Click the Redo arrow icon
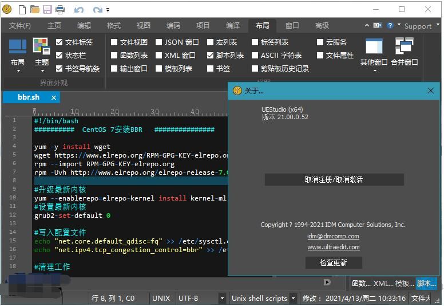The image size is (444, 306). (x=97, y=10)
